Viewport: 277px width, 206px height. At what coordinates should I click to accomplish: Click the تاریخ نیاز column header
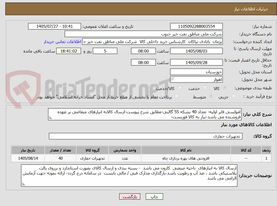(x=28, y=150)
